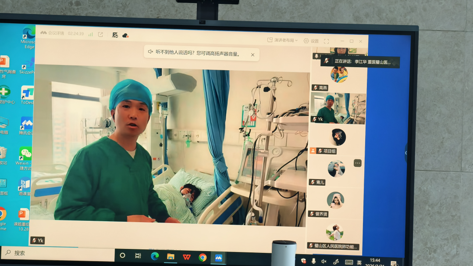Click the Windows search box labeled 搜索
The height and width of the screenshot is (266, 473).
click(57, 253)
